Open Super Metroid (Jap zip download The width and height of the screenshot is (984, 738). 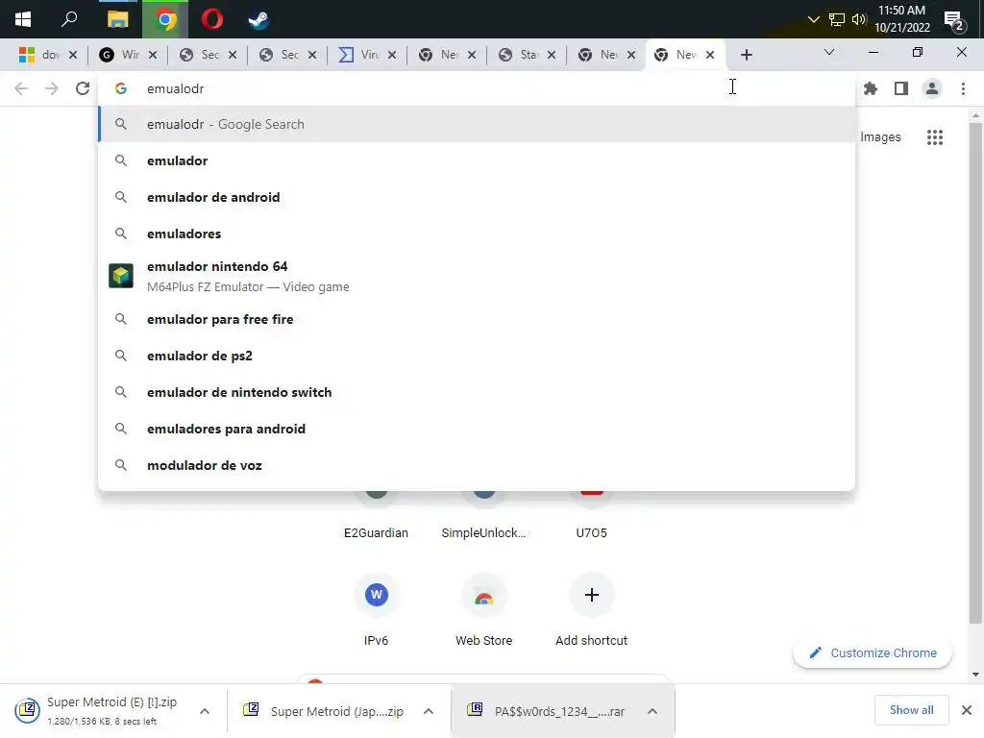coord(325,711)
